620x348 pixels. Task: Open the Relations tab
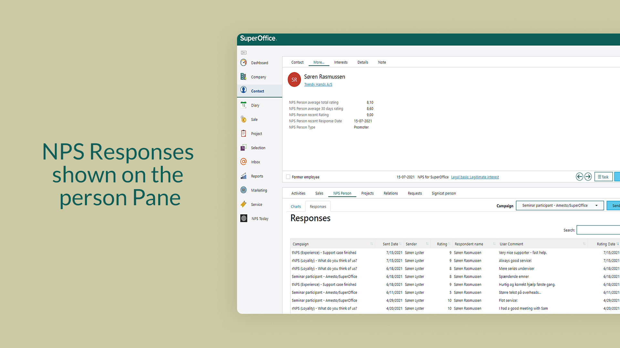coord(390,193)
